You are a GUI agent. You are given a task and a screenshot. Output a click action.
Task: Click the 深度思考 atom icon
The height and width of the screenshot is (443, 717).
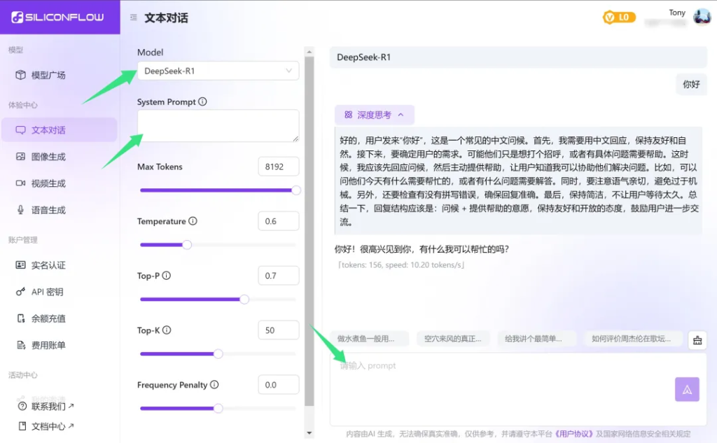pyautogui.click(x=349, y=115)
